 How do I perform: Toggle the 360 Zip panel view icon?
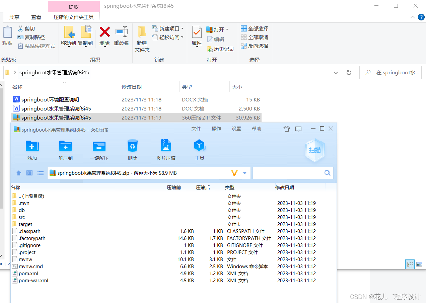point(29,173)
